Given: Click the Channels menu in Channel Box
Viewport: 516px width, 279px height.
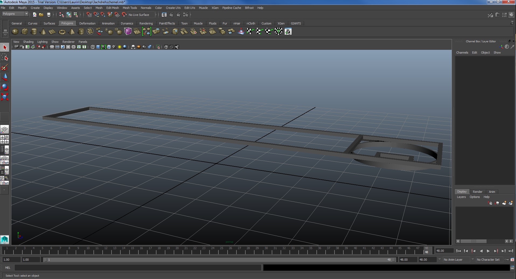Looking at the screenshot, I should pyautogui.click(x=462, y=53).
